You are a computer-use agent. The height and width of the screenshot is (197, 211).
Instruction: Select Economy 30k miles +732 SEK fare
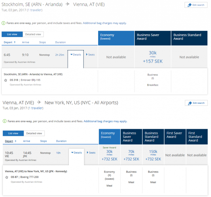coord(109,155)
